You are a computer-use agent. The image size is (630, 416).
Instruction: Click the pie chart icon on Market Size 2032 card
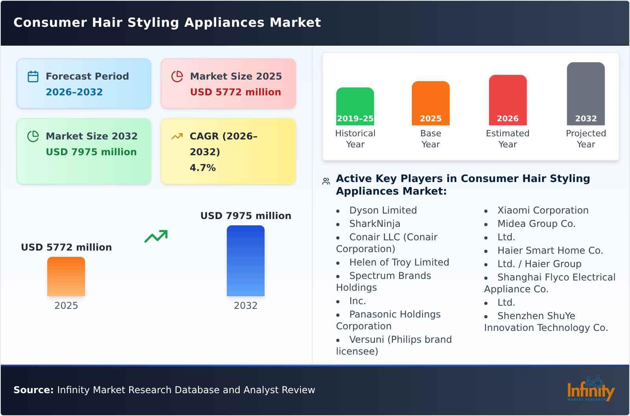point(33,135)
